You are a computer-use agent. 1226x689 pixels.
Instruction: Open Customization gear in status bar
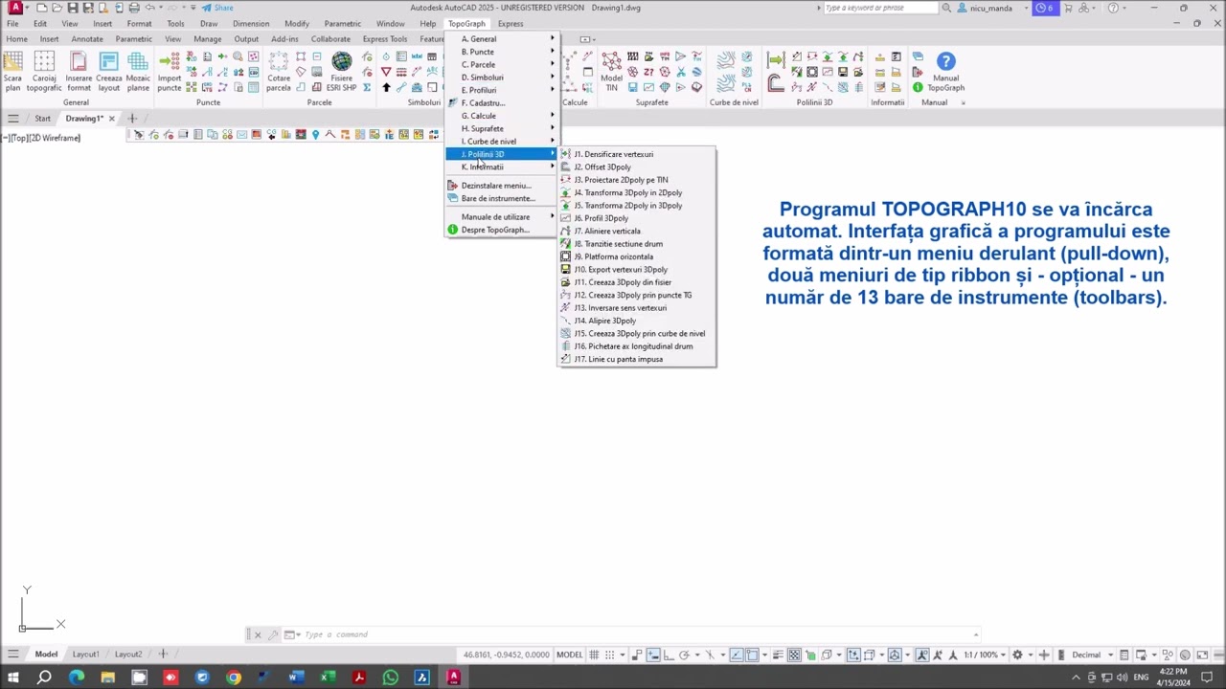(1017, 655)
